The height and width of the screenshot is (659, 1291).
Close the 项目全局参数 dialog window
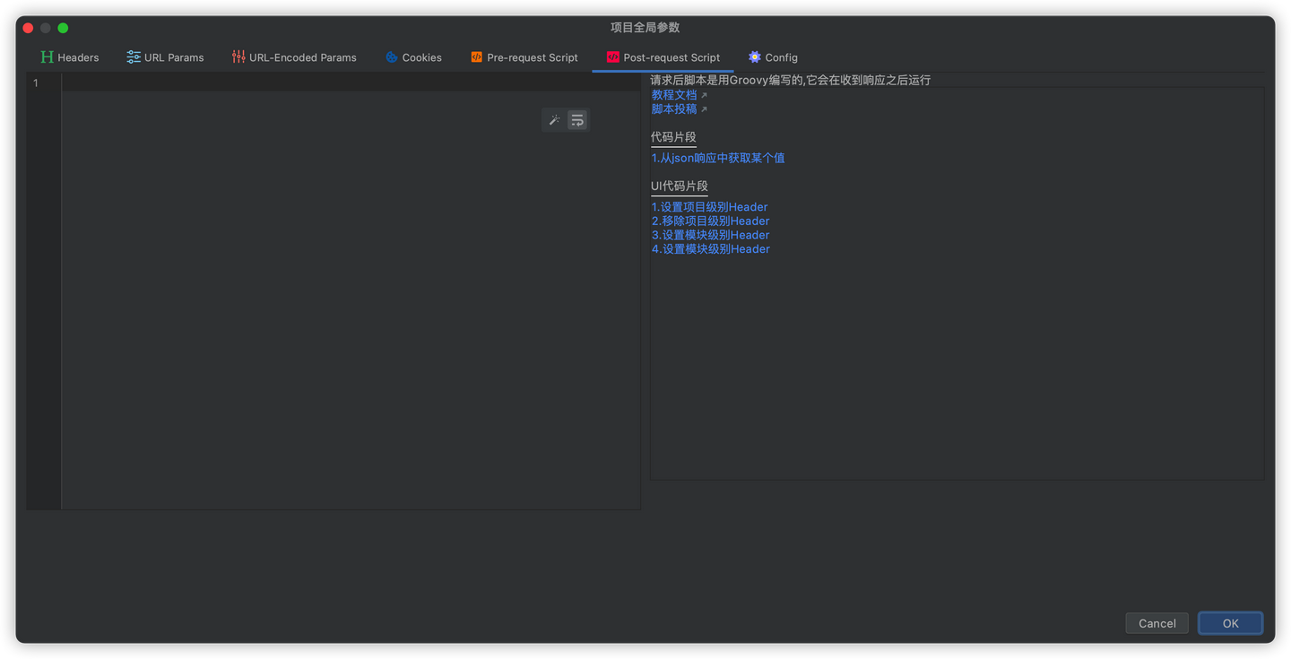click(28, 28)
